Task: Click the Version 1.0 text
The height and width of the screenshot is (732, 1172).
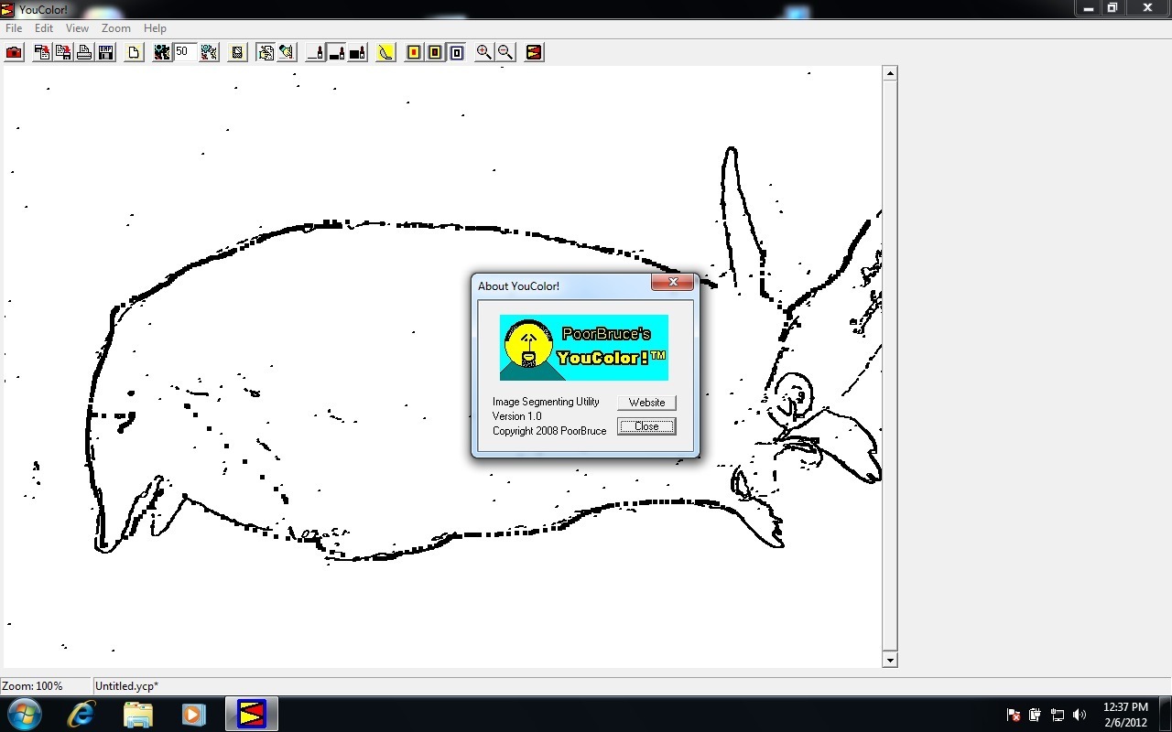Action: (x=516, y=416)
